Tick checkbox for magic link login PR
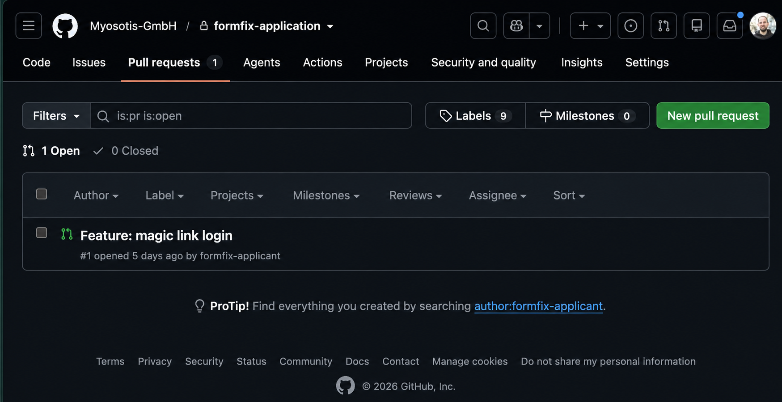The width and height of the screenshot is (782, 402). pos(42,233)
